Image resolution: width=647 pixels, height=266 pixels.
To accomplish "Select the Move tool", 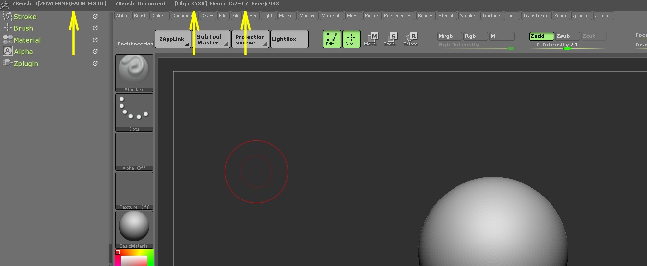I will [371, 39].
